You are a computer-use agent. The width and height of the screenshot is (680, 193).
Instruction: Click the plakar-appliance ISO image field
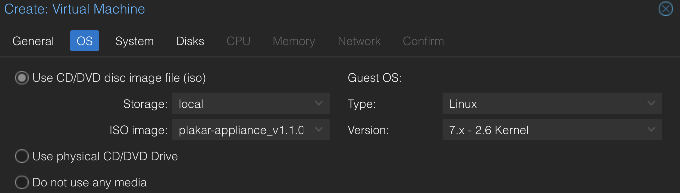point(251,130)
